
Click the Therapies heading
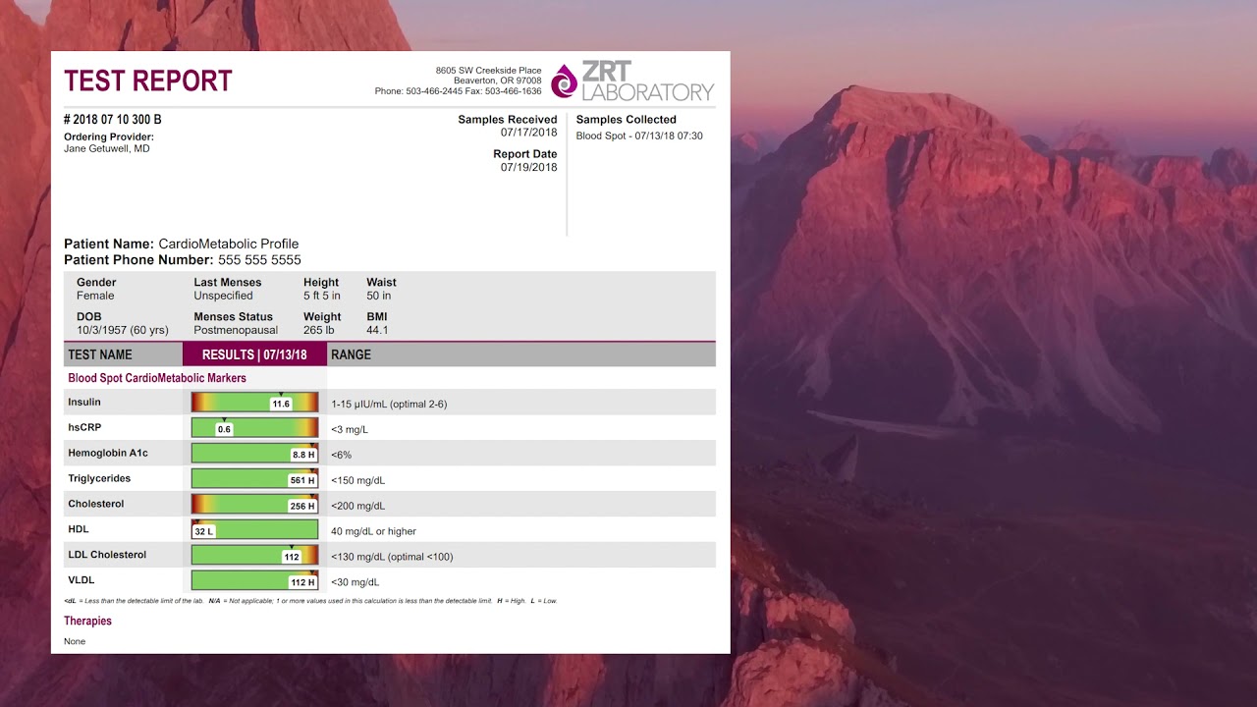point(88,622)
